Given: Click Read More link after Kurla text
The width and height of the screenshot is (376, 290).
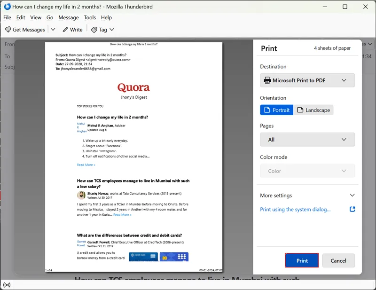Looking at the screenshot, I should [122, 215].
